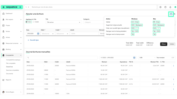Click the 1'025.00 CHF amount for Facture #1234
Viewport: 177px width, 99px height.
point(103,79)
